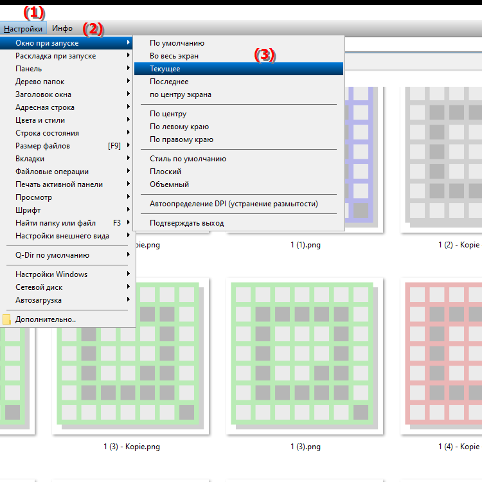Open Q-Dir по умолчанию submenu

(66, 255)
